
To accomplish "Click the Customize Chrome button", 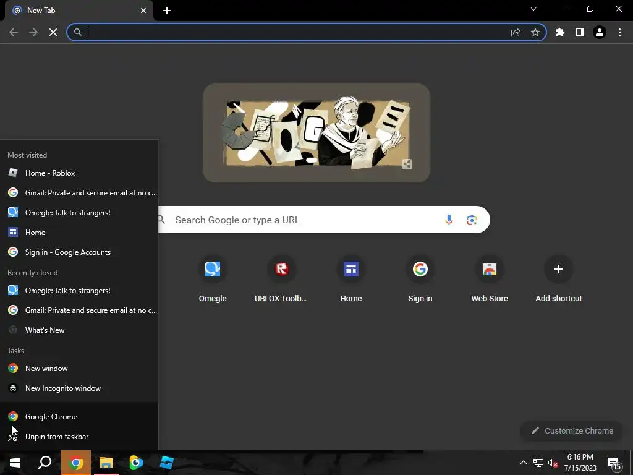I will 572,430.
